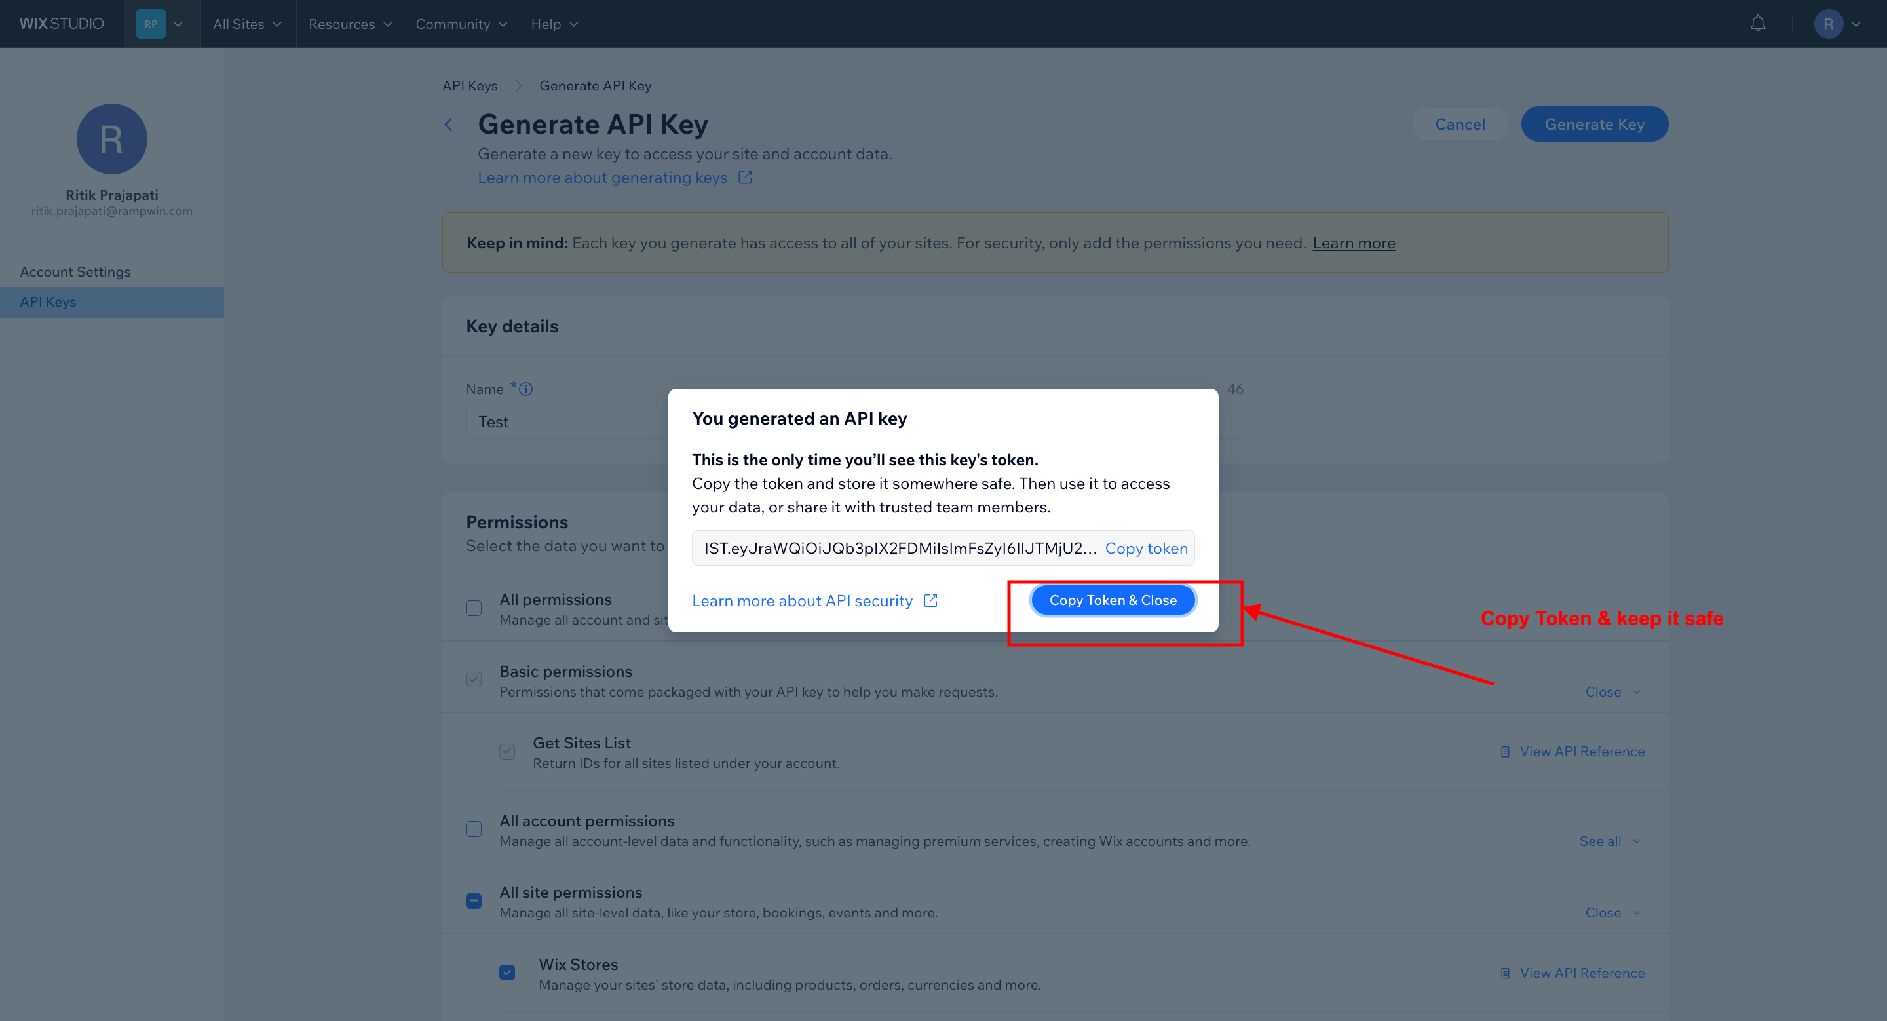
Task: Click the info icon next to Name
Action: tap(526, 389)
